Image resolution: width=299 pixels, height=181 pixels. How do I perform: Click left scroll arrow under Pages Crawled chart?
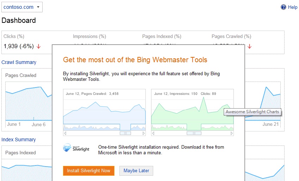coord(65,133)
